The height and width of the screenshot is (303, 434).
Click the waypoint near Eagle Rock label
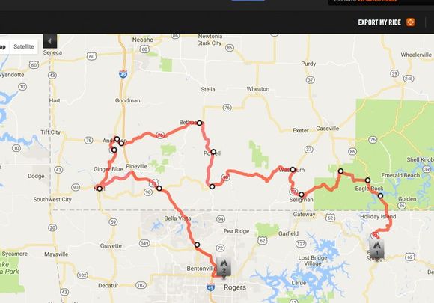(367, 180)
